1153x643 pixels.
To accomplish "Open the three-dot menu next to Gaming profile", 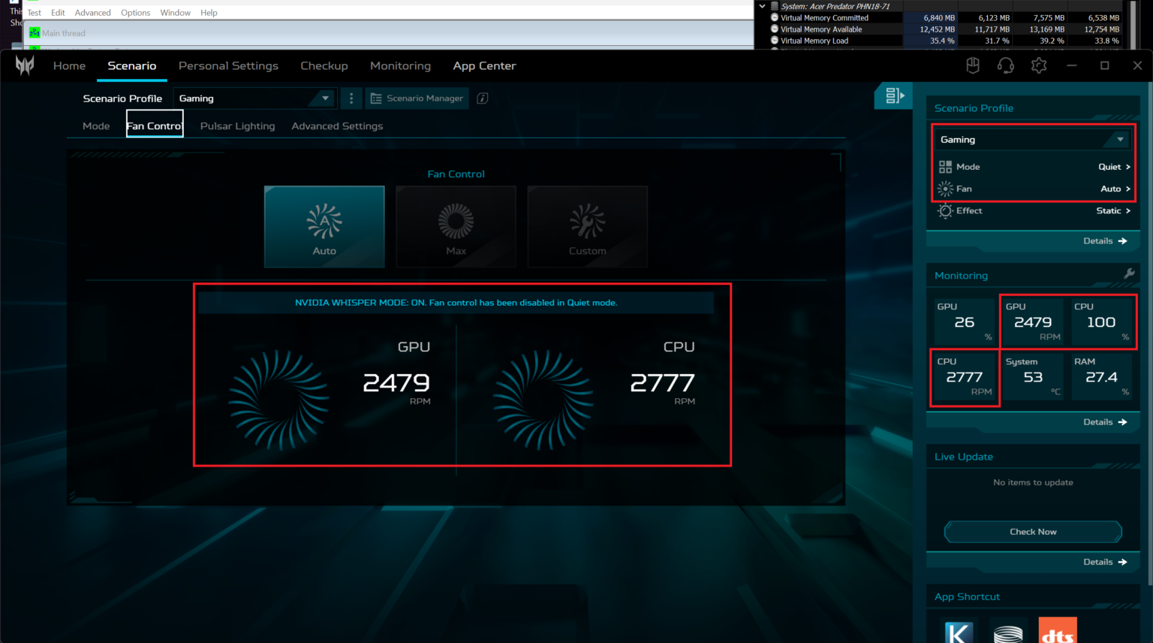I will point(351,98).
